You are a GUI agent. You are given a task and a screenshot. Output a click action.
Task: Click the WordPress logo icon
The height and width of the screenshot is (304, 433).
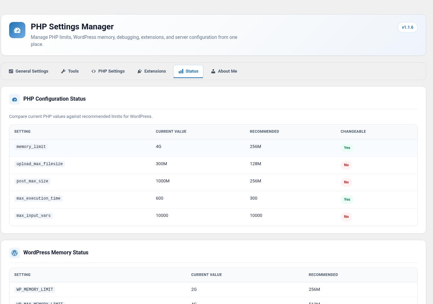(x=15, y=253)
